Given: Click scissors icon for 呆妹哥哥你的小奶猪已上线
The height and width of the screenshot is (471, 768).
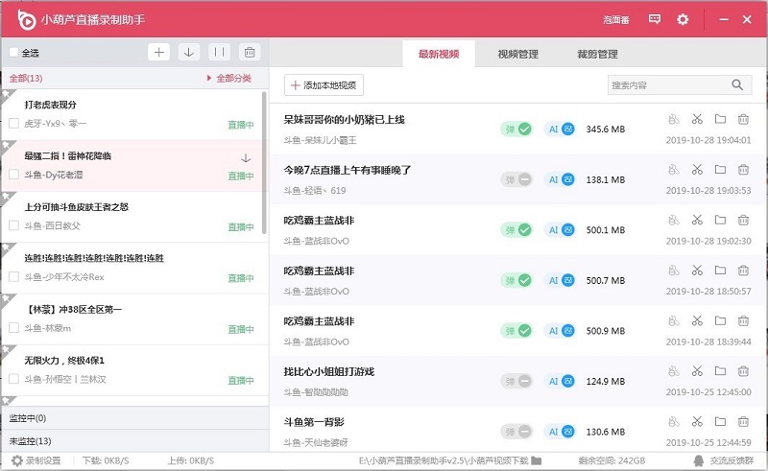Looking at the screenshot, I should (x=697, y=120).
